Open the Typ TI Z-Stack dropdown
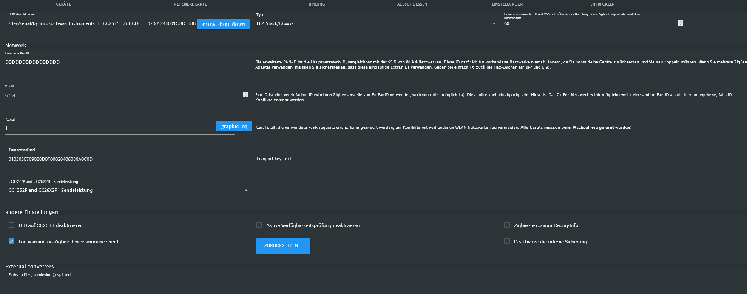Screen dimensions: 747x294 point(376,24)
